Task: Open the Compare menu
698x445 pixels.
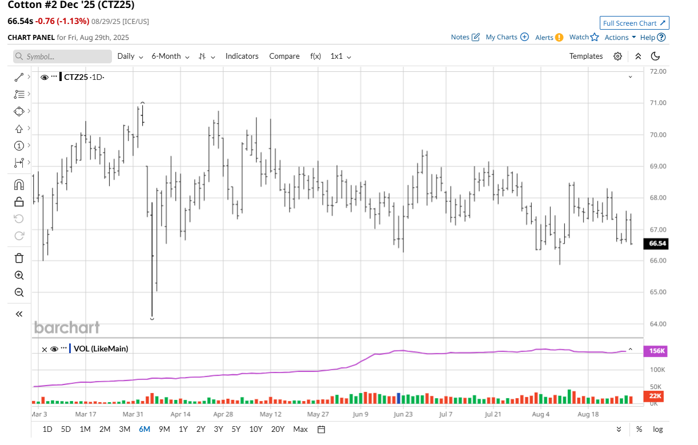Action: 284,56
